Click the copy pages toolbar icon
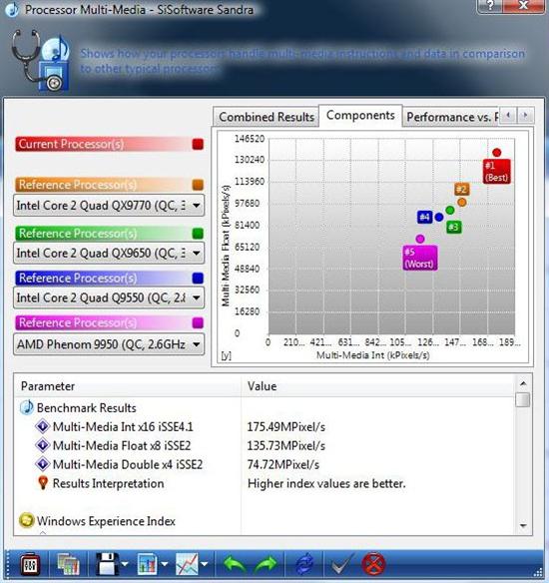 click(x=69, y=564)
